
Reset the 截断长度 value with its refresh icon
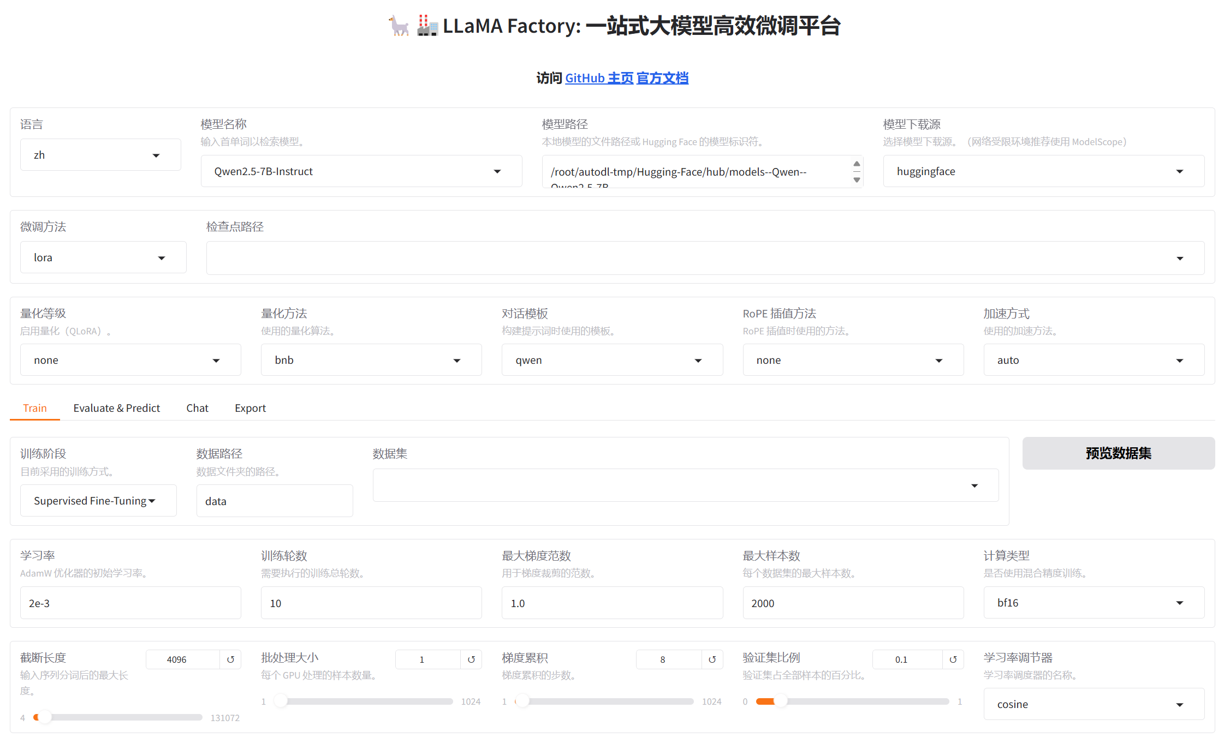(230, 659)
